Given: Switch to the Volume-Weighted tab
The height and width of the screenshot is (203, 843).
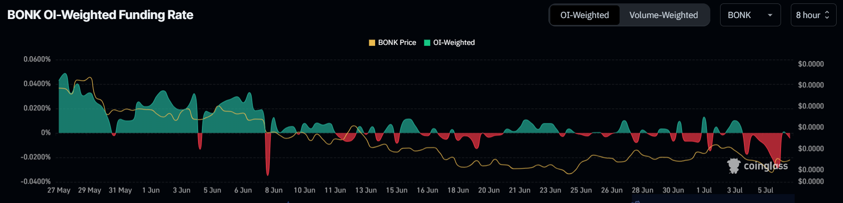Looking at the screenshot, I should coord(663,15).
